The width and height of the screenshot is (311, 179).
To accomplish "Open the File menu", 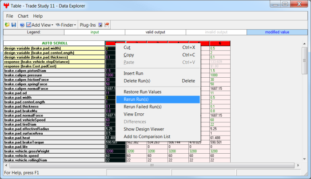I will click(x=10, y=16).
